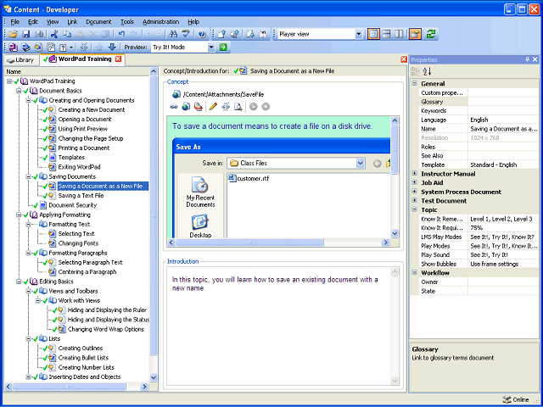The image size is (543, 407).
Task: Click the Glossary property value field
Action: tap(501, 102)
